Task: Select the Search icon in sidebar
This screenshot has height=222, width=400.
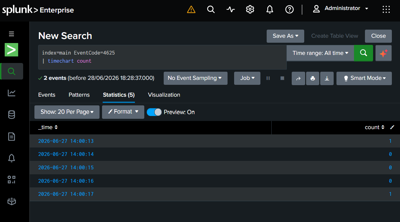Action: (12, 71)
